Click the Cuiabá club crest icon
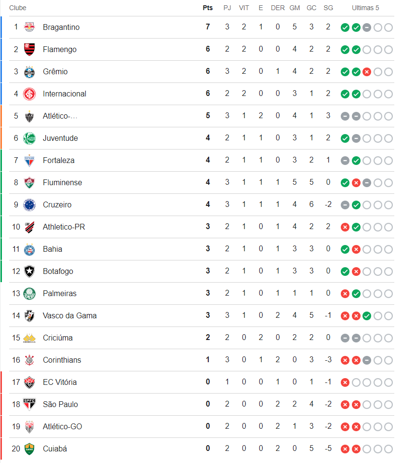 (29, 449)
